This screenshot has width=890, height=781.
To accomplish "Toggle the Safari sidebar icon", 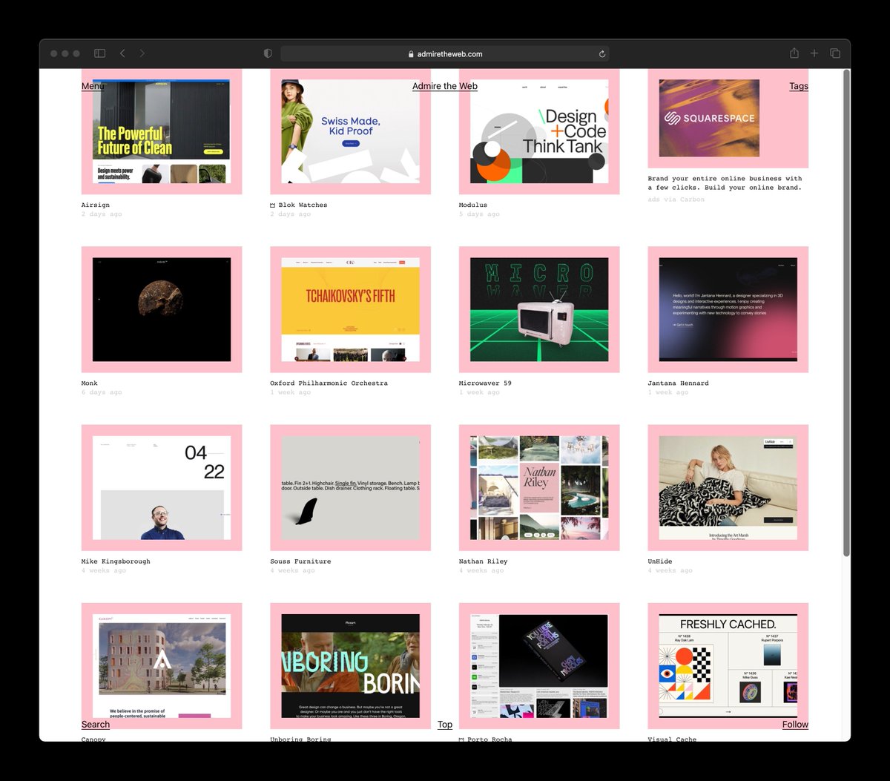I will pyautogui.click(x=99, y=53).
